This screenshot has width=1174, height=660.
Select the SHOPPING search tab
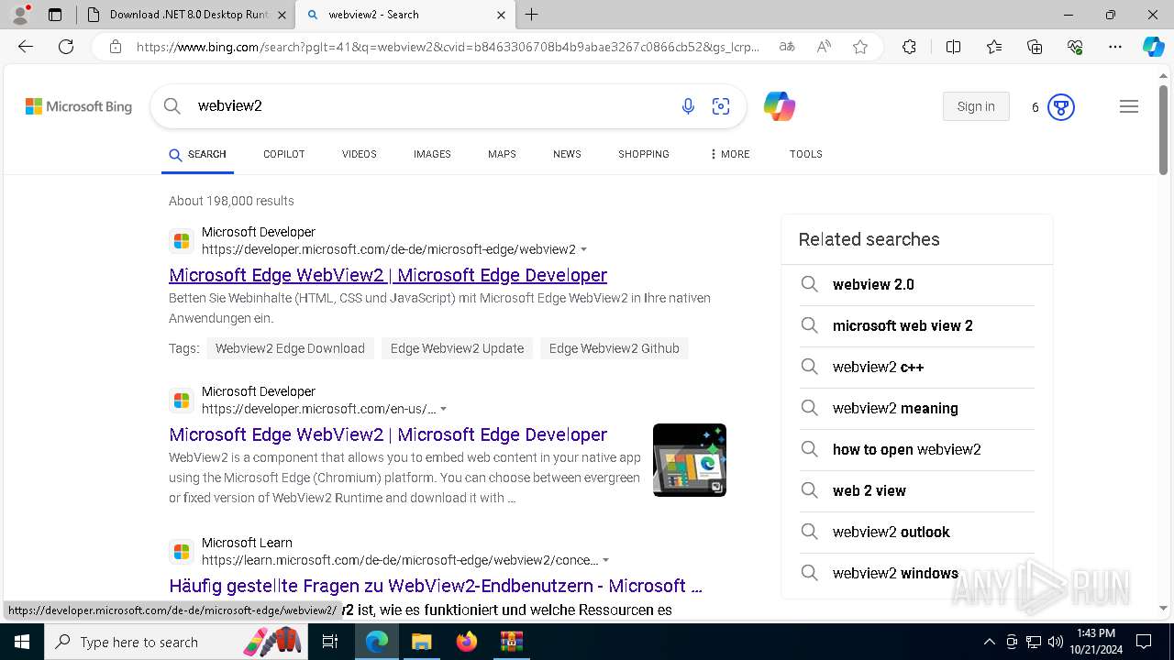pyautogui.click(x=644, y=154)
